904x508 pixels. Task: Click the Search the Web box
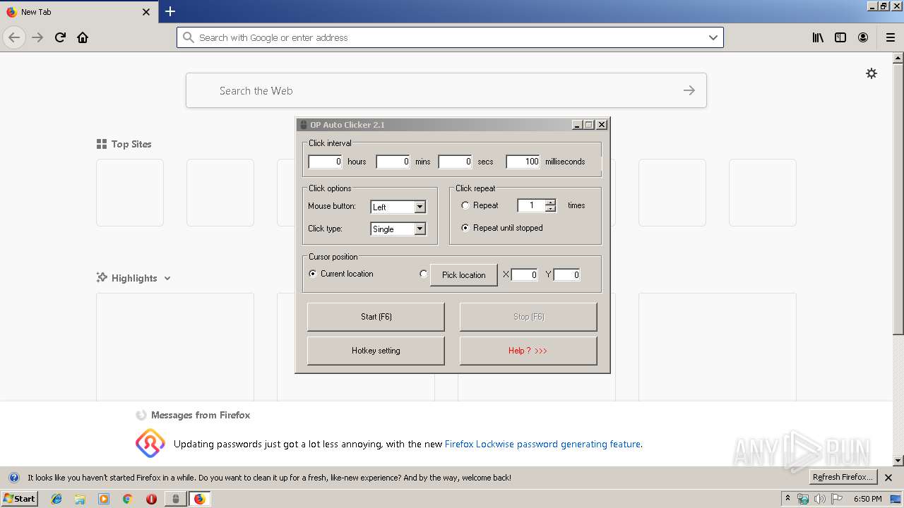[446, 90]
